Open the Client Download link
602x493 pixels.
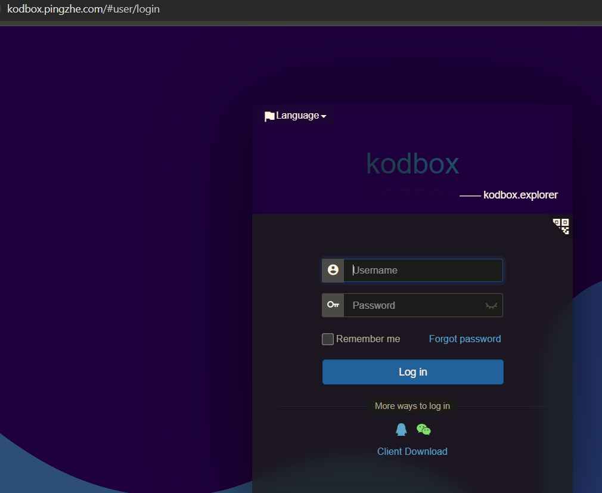pos(412,451)
